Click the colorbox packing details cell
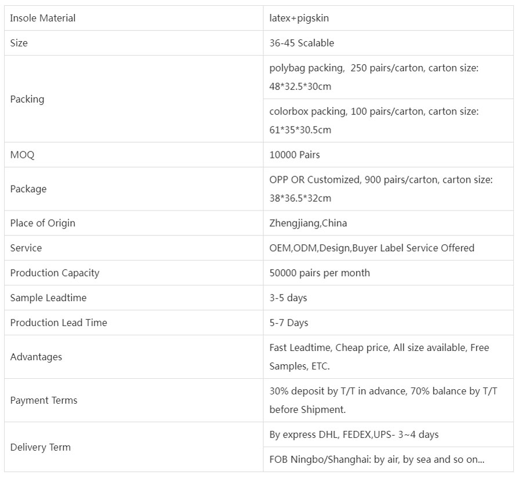 click(374, 120)
